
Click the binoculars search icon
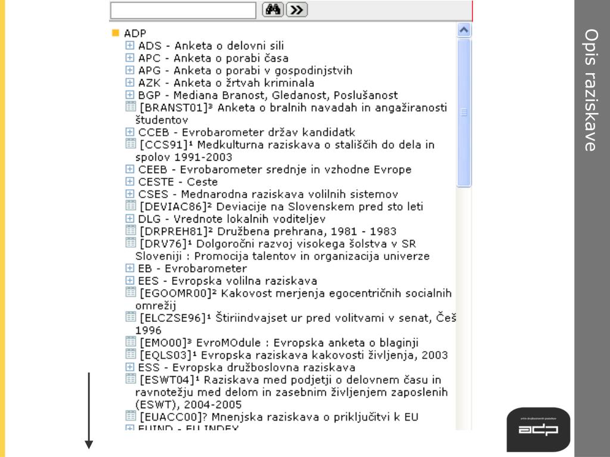pos(273,10)
